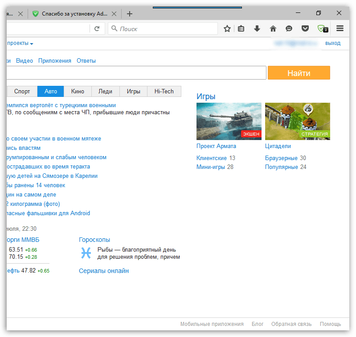Go to home page via house icon
Image resolution: width=356 pixels, height=337 pixels.
tap(273, 29)
